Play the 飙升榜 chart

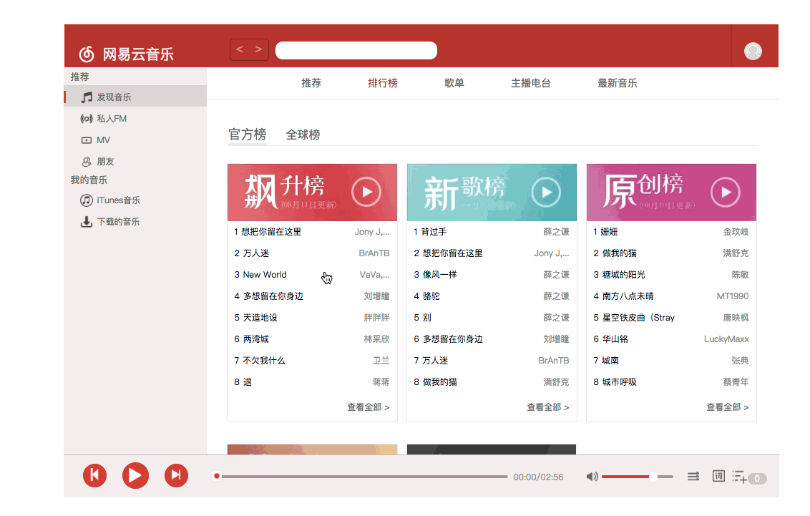(366, 192)
